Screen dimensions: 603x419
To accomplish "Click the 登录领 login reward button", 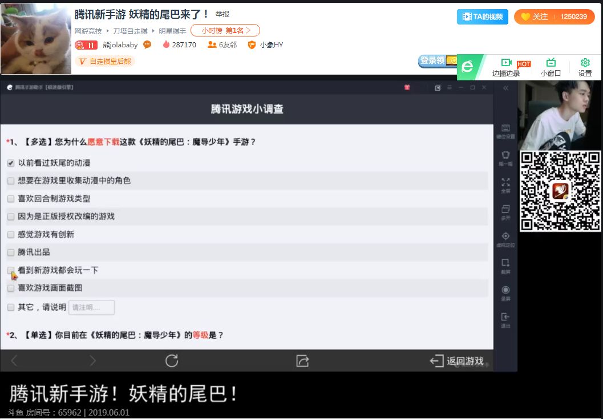I will (437, 61).
